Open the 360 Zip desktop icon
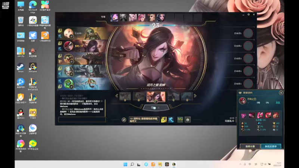Image resolution: width=299 pixels, height=168 pixels. pos(21,52)
